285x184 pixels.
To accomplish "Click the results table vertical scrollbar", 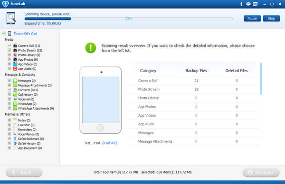I will coord(261,79).
